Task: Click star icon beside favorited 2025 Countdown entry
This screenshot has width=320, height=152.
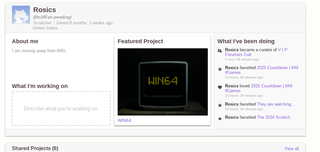Action: pos(220,69)
